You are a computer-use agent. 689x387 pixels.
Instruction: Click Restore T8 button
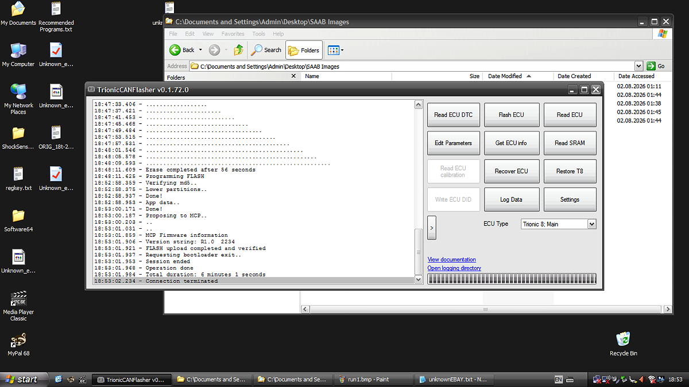tap(570, 171)
